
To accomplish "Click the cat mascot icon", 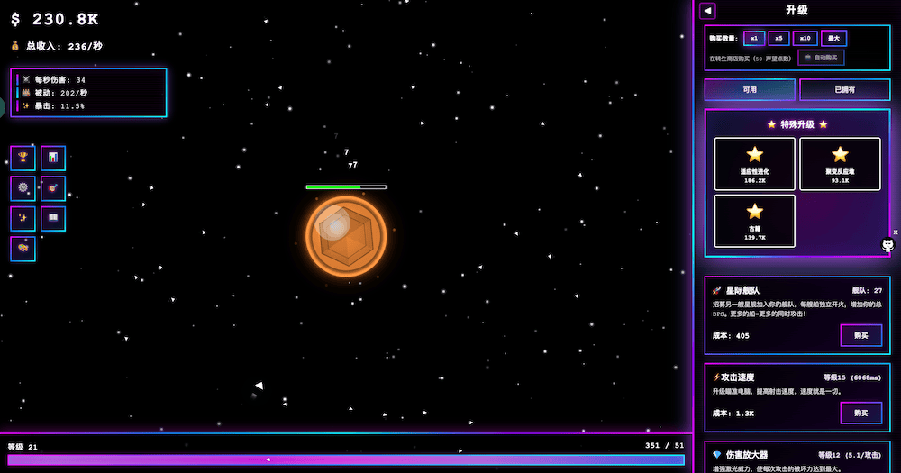I will click(x=887, y=245).
